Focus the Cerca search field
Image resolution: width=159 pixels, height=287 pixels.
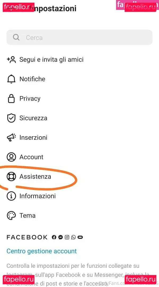coord(85,37)
